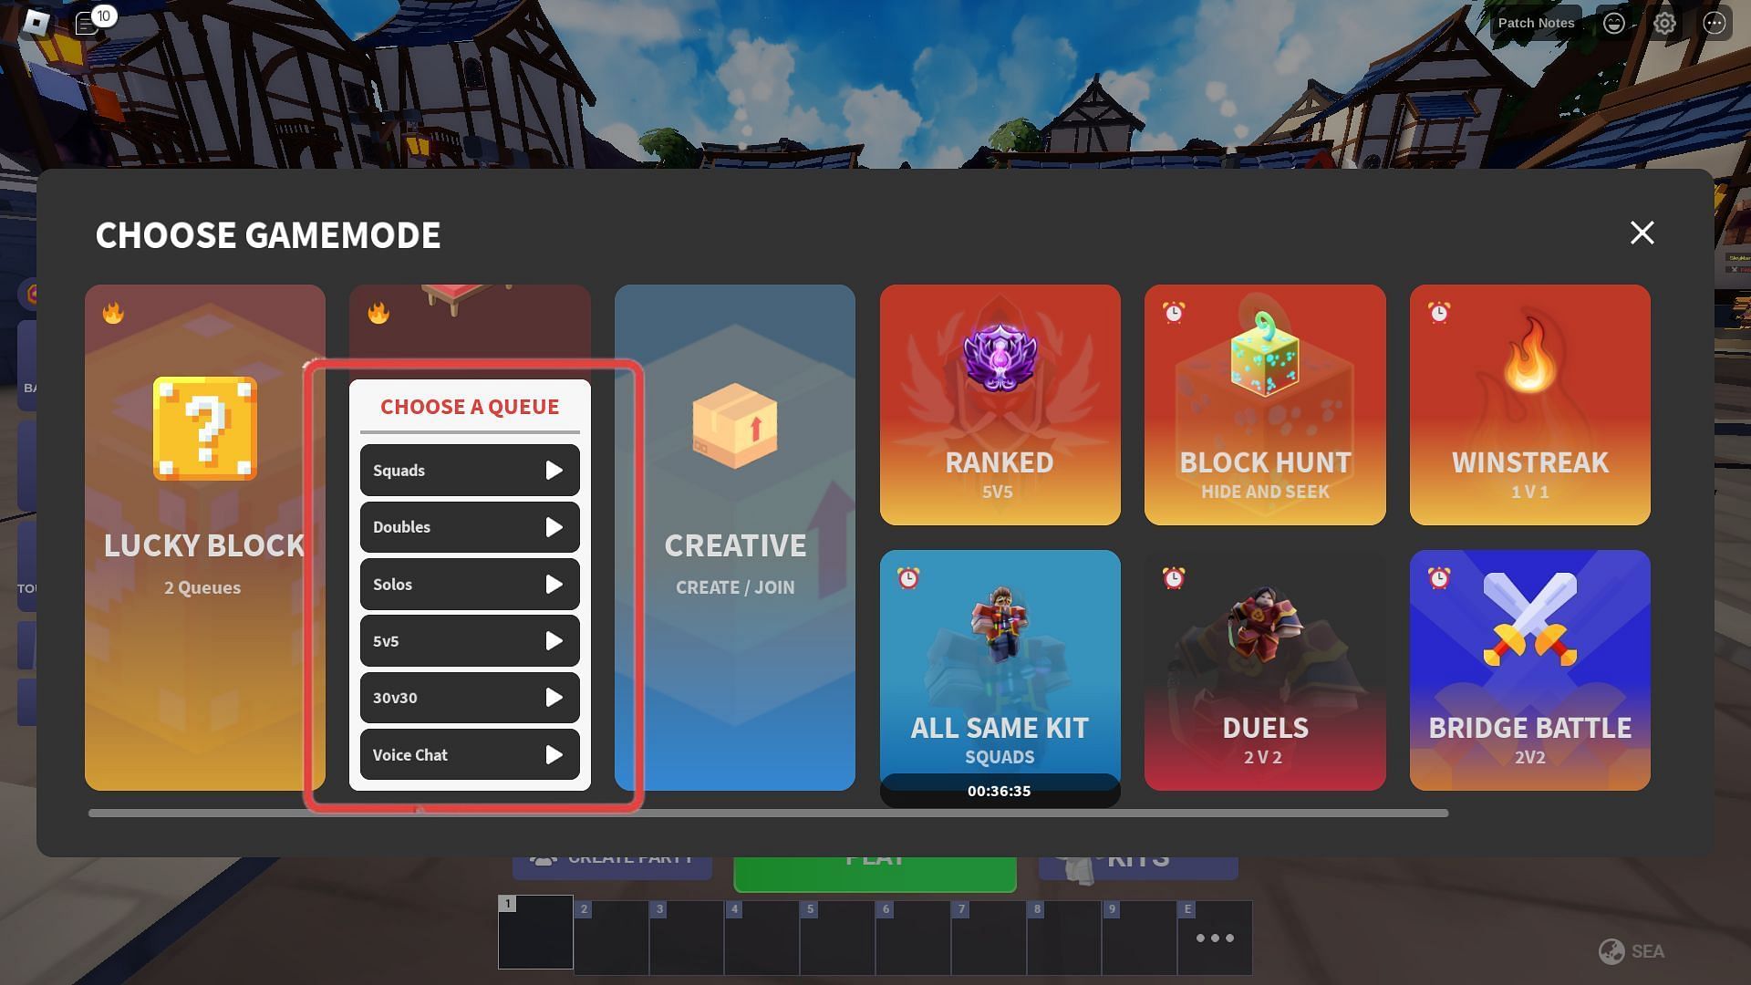Select the Lucky Block question mark icon
The width and height of the screenshot is (1751, 985).
[x=204, y=427]
